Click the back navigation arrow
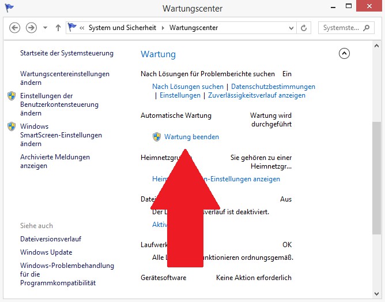The height and width of the screenshot is (302, 385). [15, 28]
